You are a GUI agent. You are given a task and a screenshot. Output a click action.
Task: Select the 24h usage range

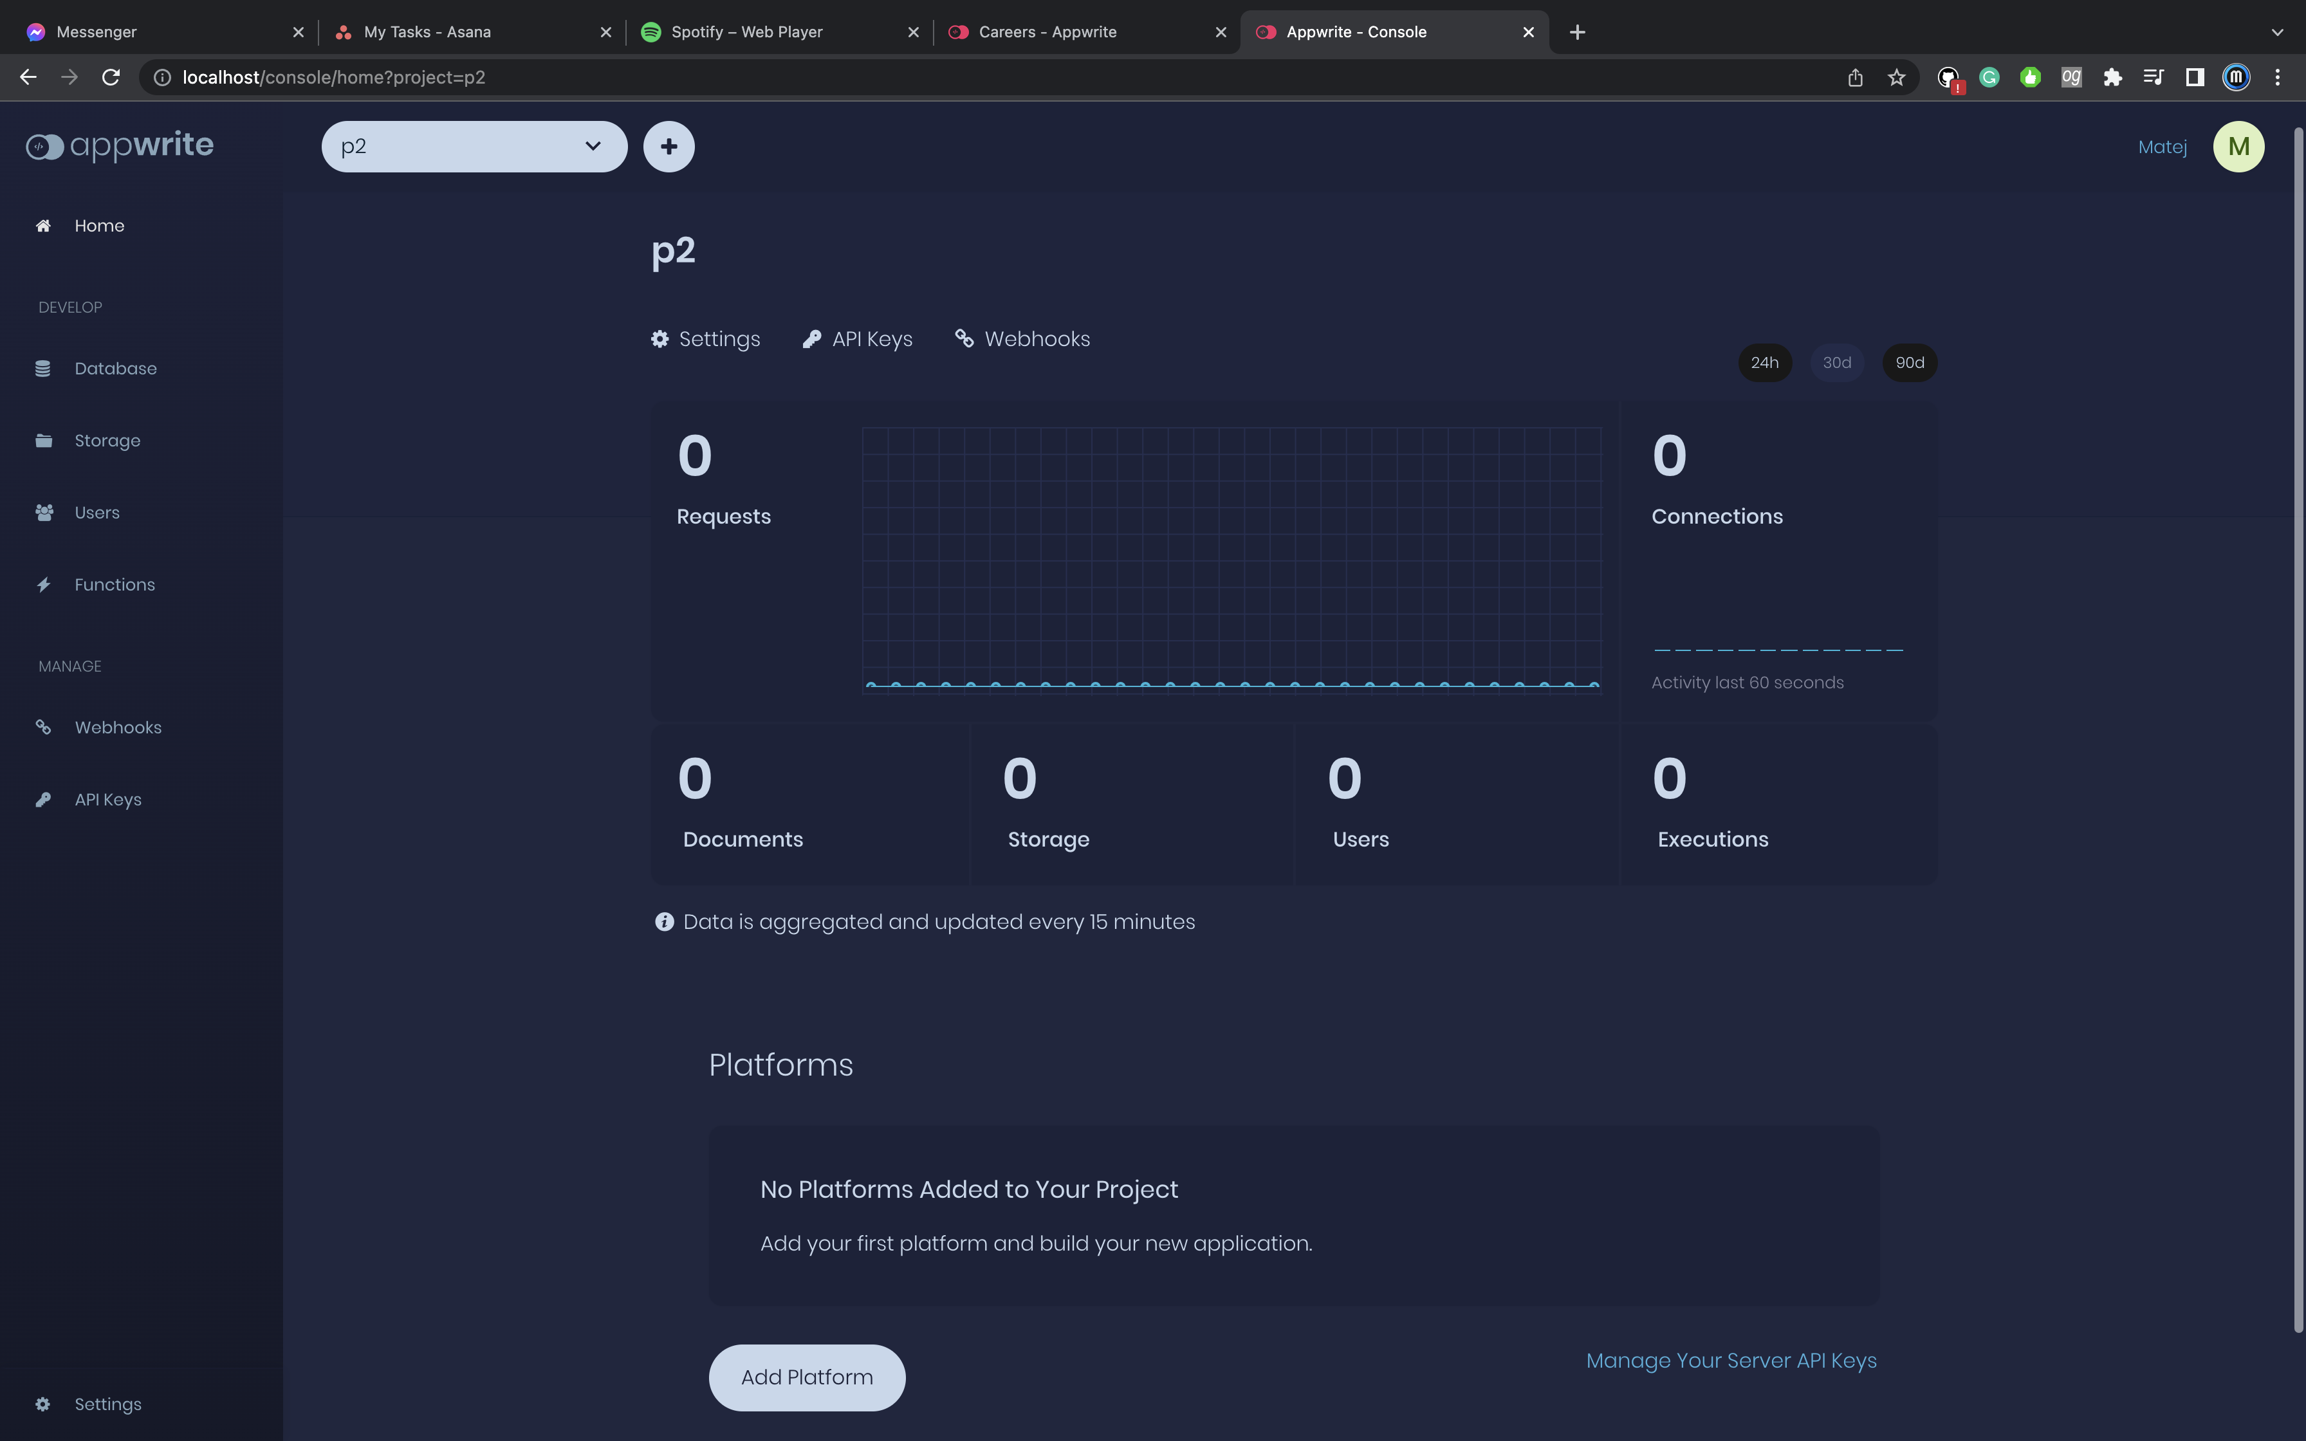(1765, 363)
